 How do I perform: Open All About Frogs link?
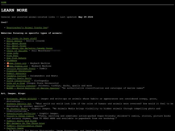click(x=16, y=46)
